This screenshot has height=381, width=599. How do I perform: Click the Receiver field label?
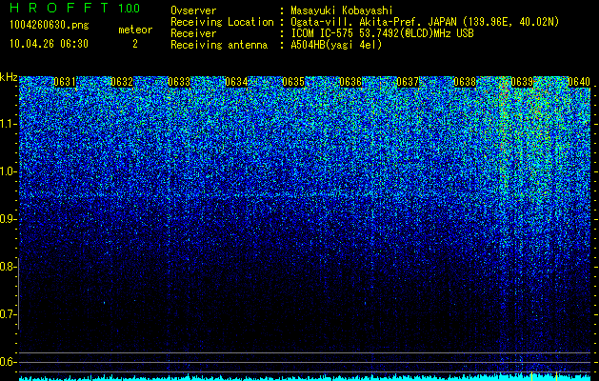pyautogui.click(x=193, y=33)
